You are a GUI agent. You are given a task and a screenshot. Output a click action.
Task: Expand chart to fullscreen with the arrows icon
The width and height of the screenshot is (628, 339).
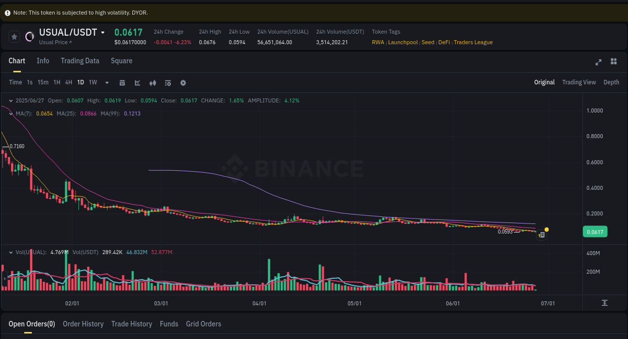point(598,62)
